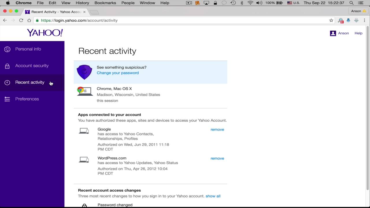Screen dimensions: 370x208
Task: Click the Preferences sidebar icon
Action: [7, 99]
